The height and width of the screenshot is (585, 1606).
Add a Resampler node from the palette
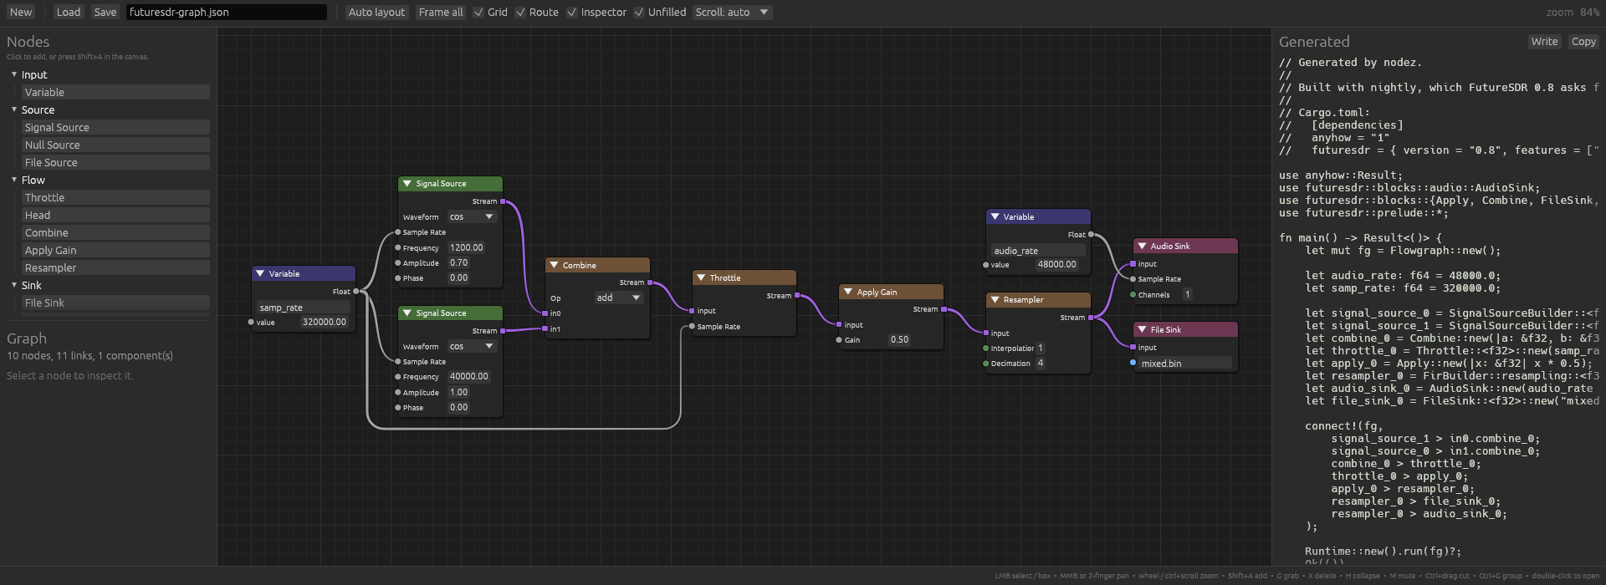pyautogui.click(x=115, y=267)
